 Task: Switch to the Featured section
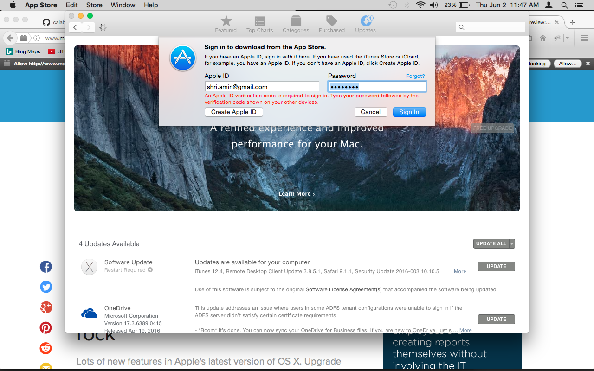click(x=226, y=24)
